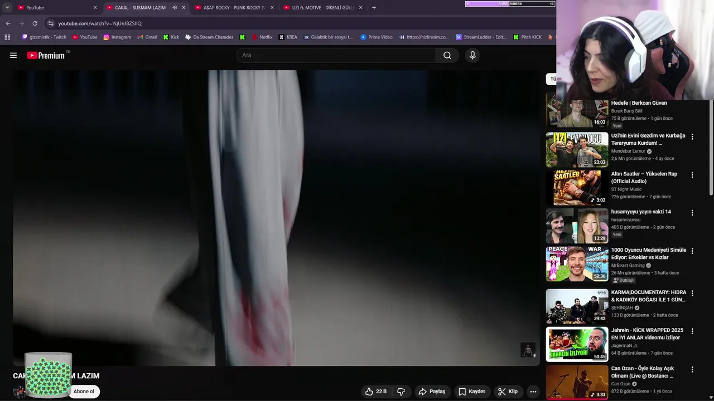Open the Prime Video bookmark
This screenshot has width=714, height=401.
click(377, 37)
